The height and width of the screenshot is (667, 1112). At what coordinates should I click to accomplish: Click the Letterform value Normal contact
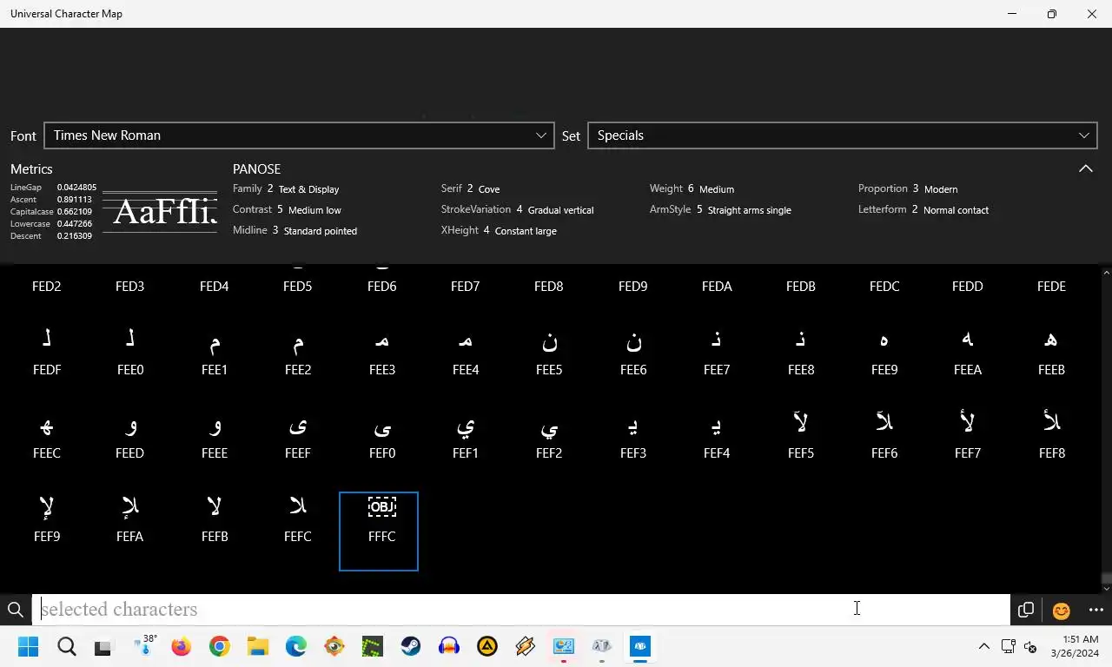956,210
